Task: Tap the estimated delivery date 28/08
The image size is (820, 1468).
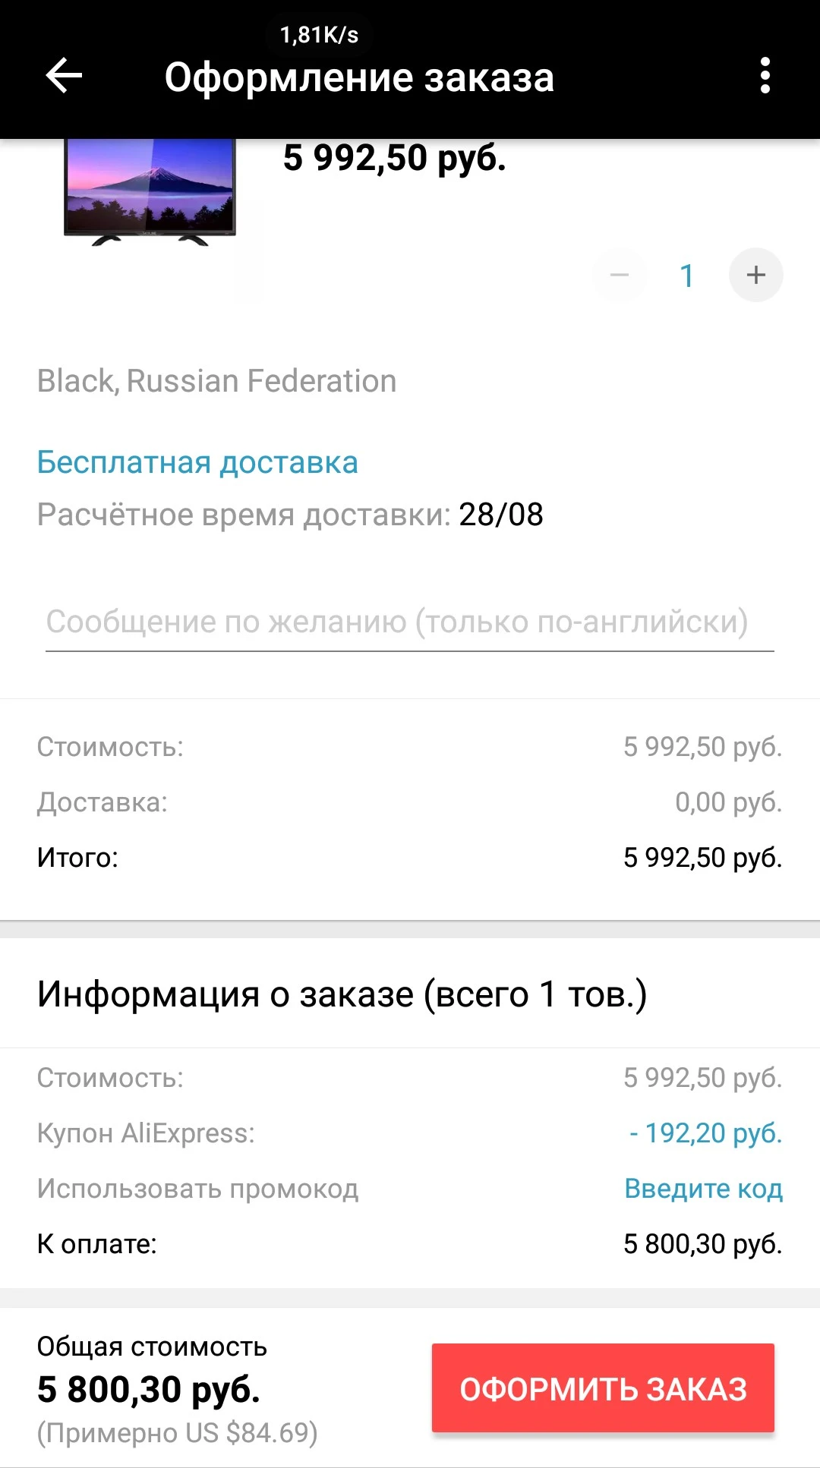Action: coord(501,515)
